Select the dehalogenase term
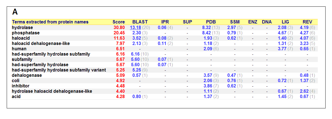 27,75
